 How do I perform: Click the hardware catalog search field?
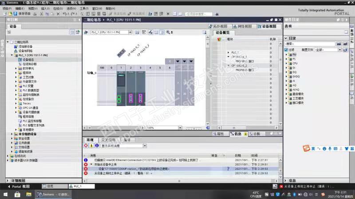[310, 44]
